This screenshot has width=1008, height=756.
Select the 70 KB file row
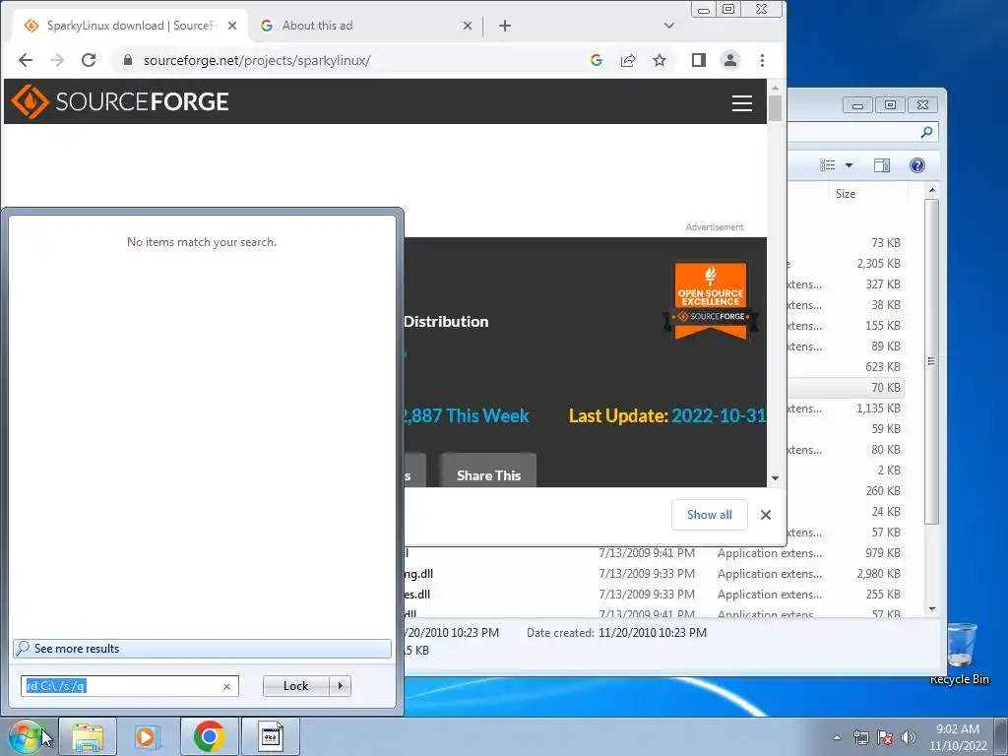[x=846, y=387]
